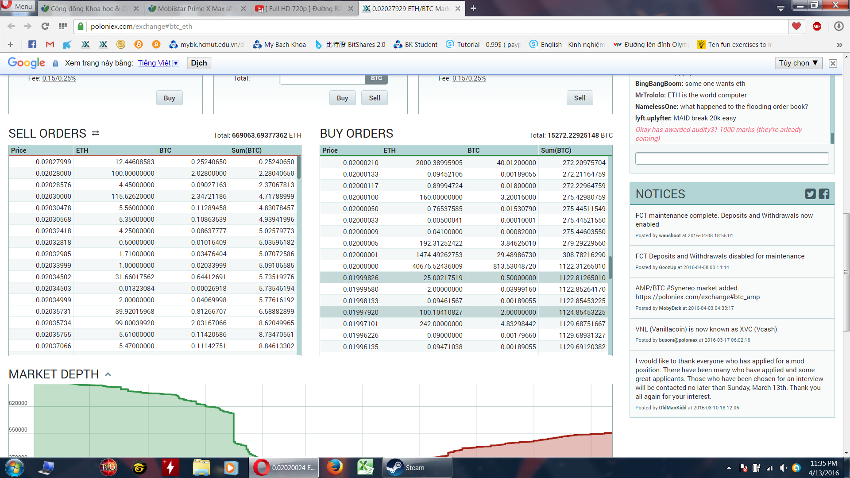This screenshot has width=850, height=478.
Task: Click the chat message input field
Action: pos(731,158)
